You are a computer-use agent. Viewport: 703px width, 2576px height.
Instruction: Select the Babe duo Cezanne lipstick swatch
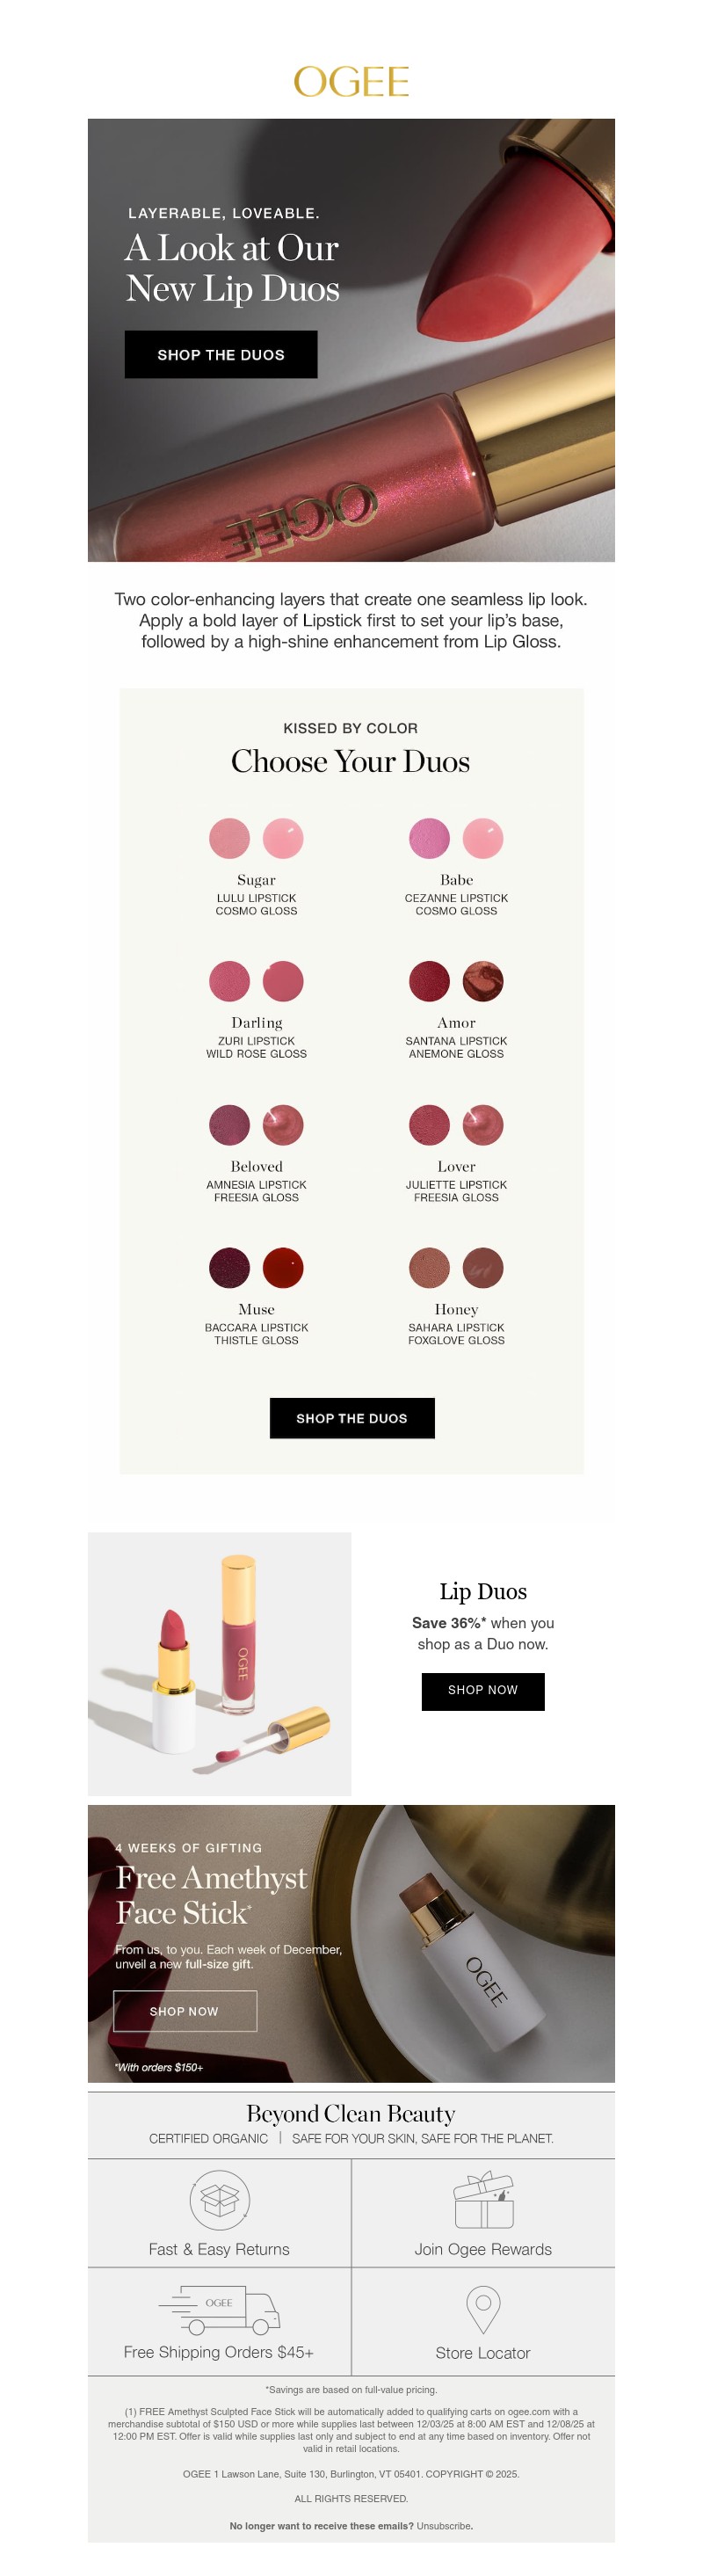click(x=429, y=838)
